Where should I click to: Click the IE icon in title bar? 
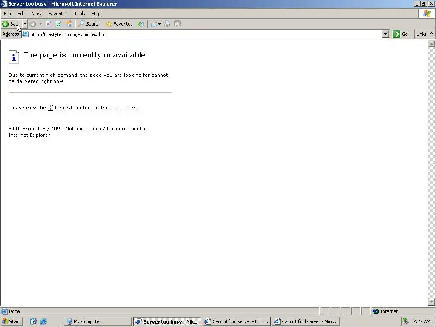(3, 3)
